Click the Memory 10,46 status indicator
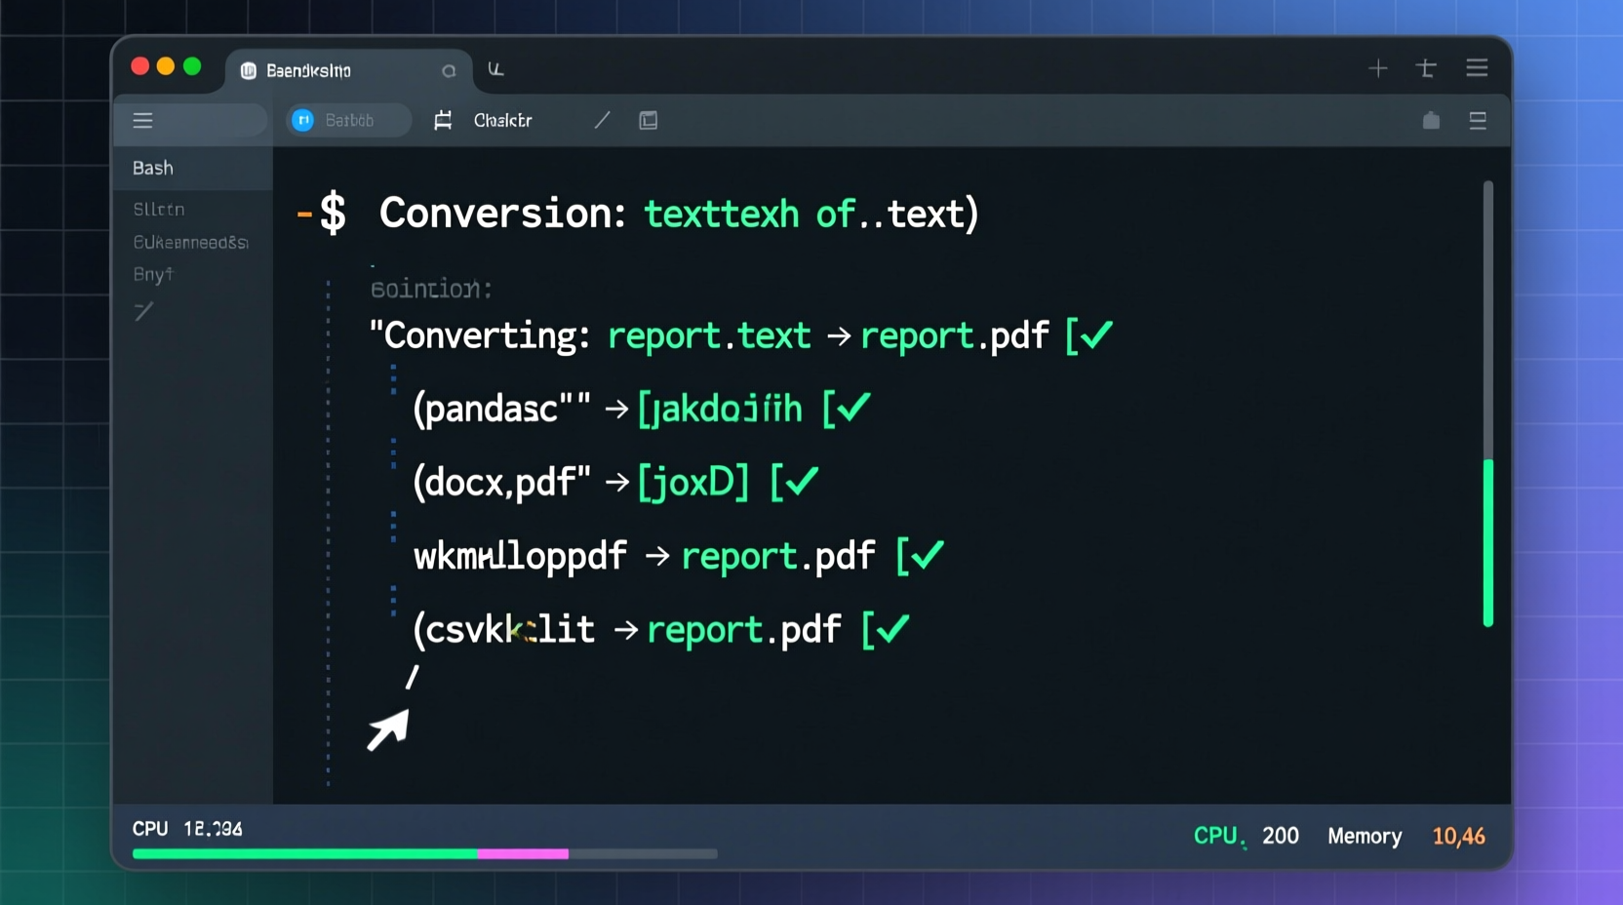Image resolution: width=1623 pixels, height=905 pixels. 1406,836
